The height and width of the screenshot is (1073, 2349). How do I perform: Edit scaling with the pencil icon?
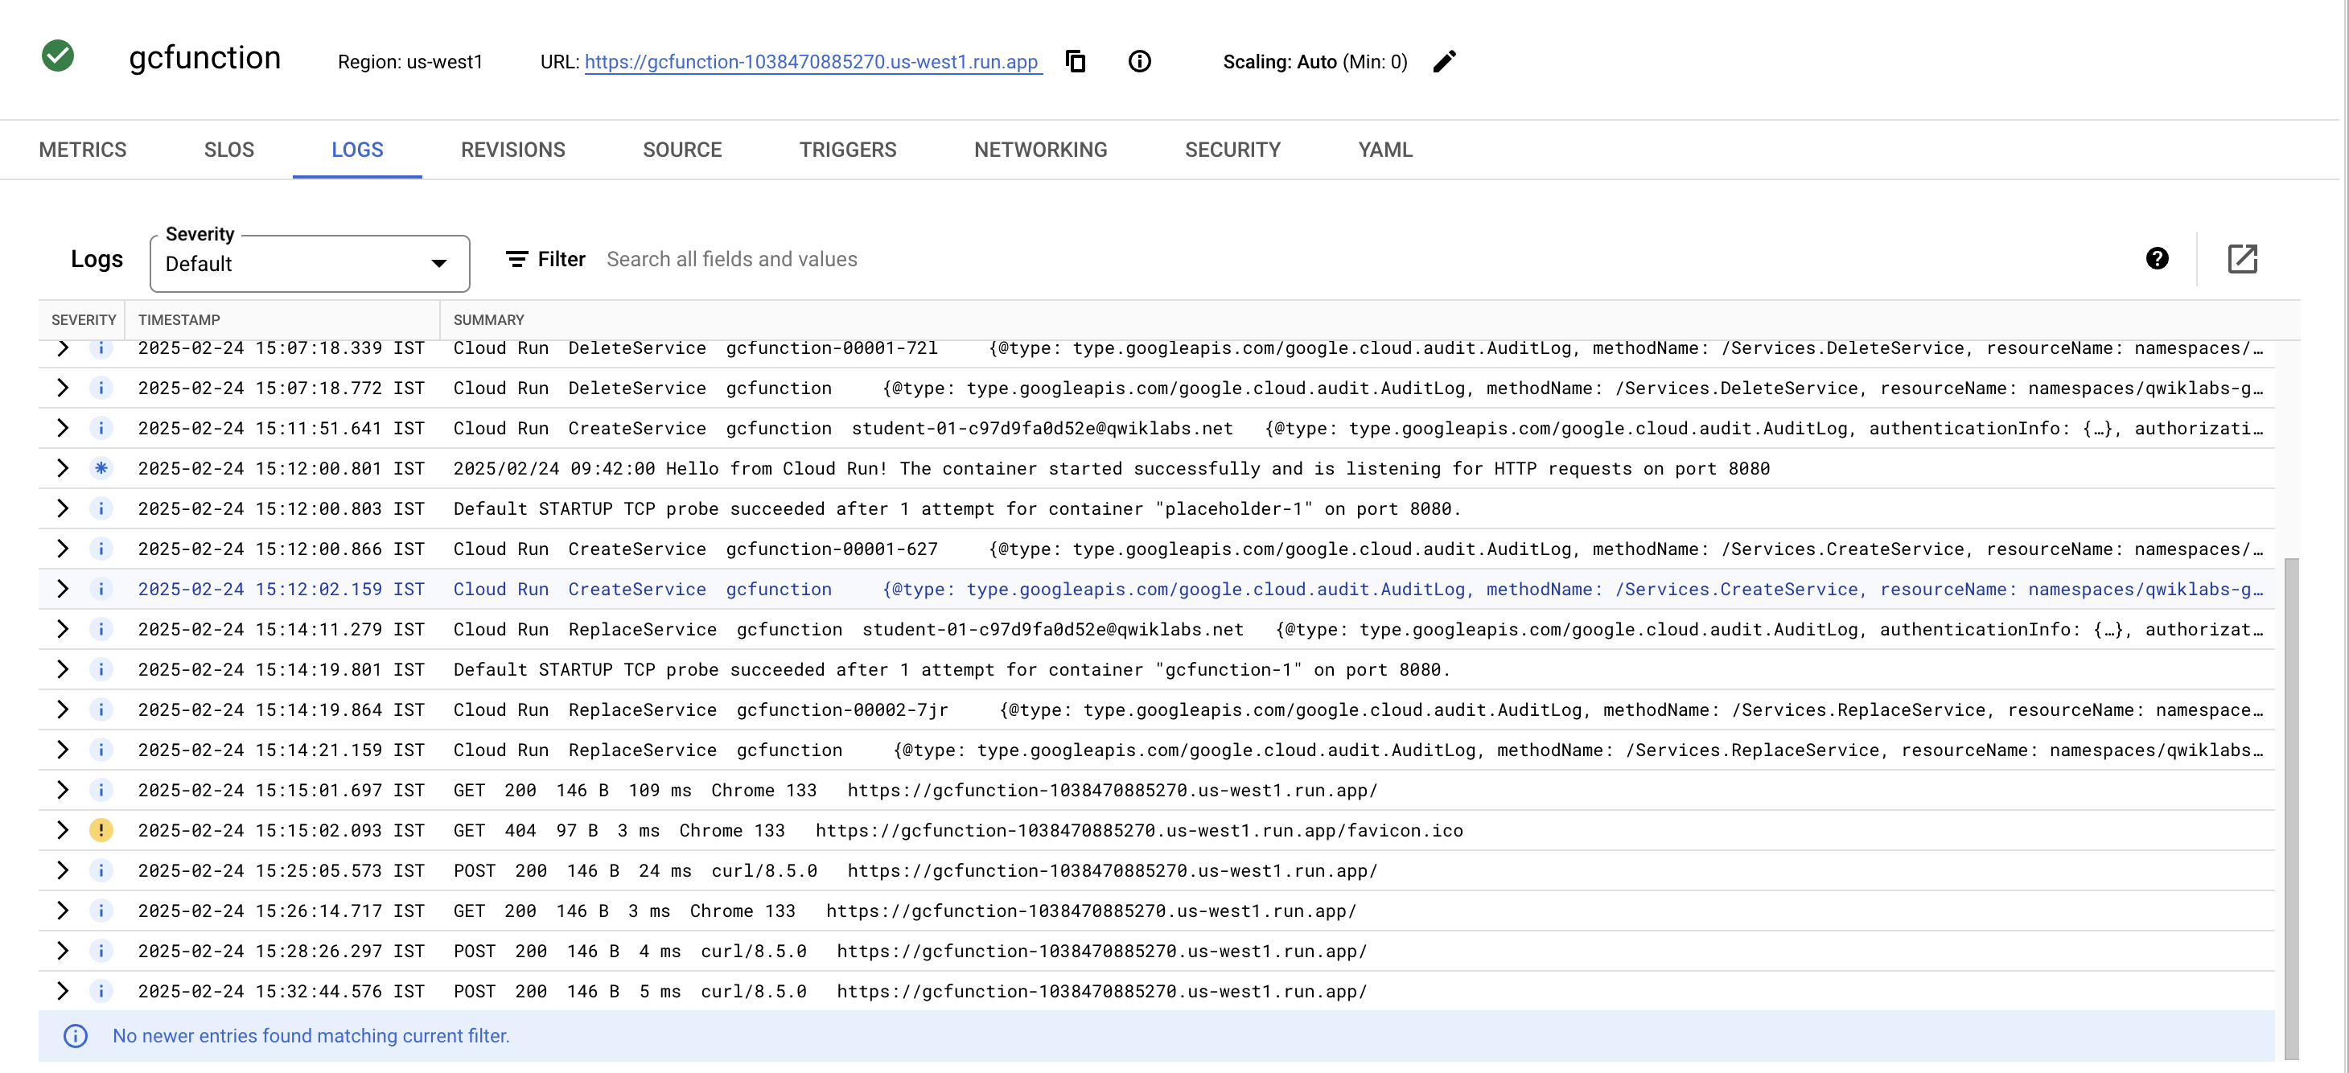(1445, 61)
